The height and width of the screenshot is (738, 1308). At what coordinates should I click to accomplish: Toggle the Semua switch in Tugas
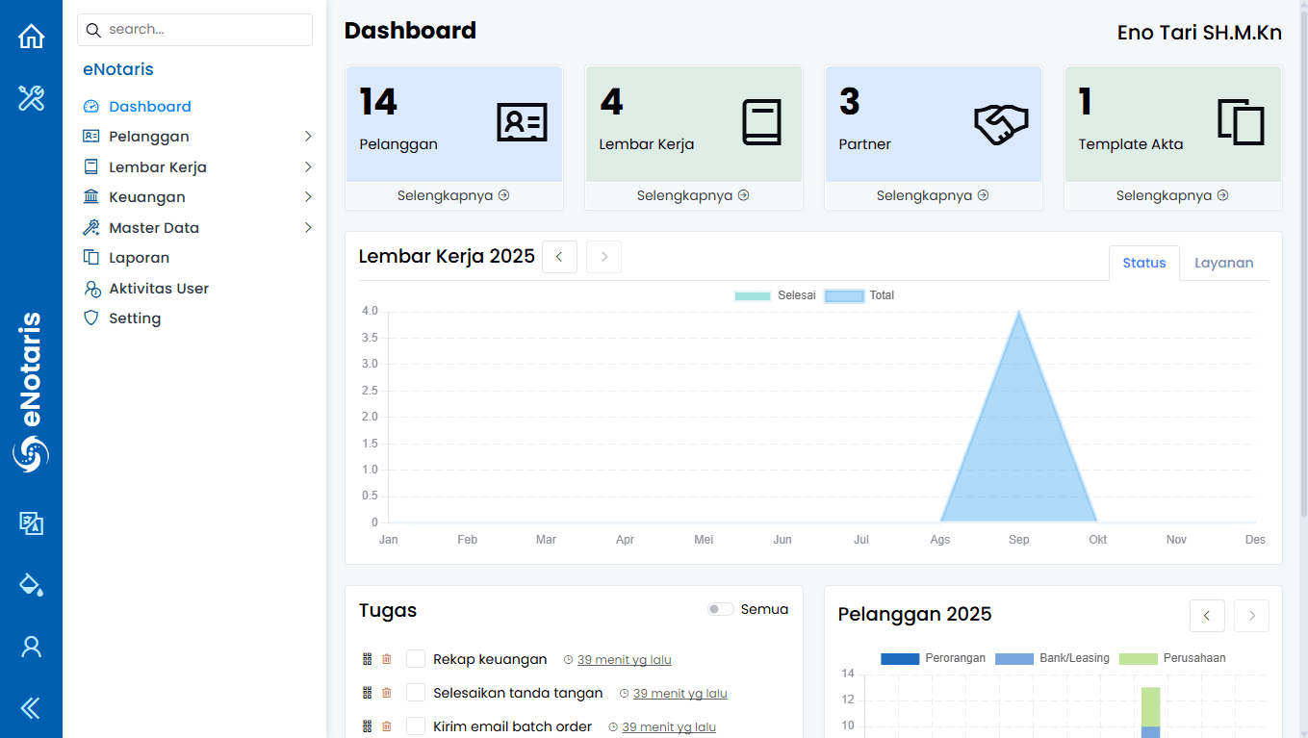721,609
